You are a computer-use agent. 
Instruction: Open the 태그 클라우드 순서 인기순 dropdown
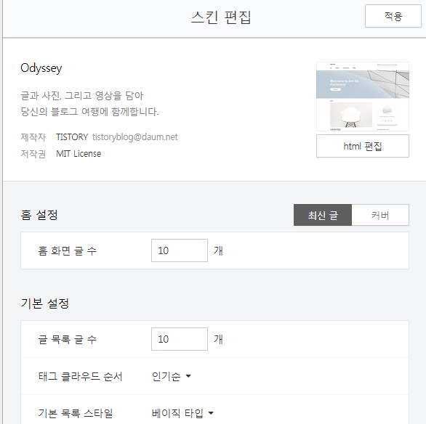[x=171, y=376]
